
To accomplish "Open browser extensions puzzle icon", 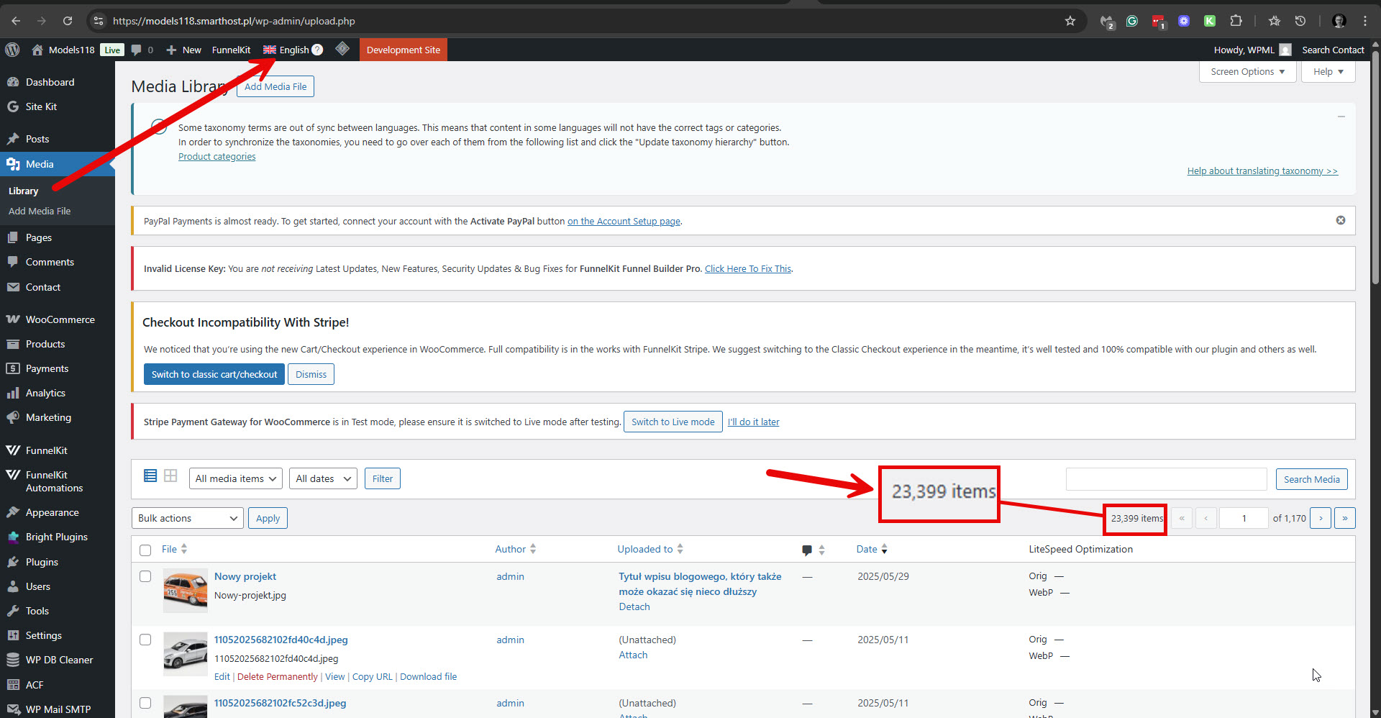I will pyautogui.click(x=1236, y=21).
